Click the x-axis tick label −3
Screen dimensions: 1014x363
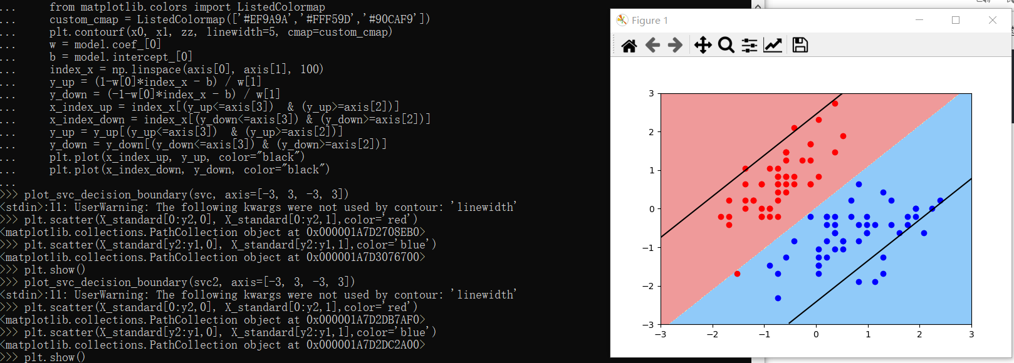tap(661, 334)
